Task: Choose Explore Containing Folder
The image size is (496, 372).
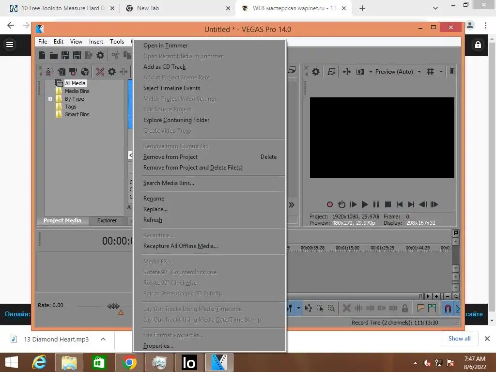Action: point(209,120)
